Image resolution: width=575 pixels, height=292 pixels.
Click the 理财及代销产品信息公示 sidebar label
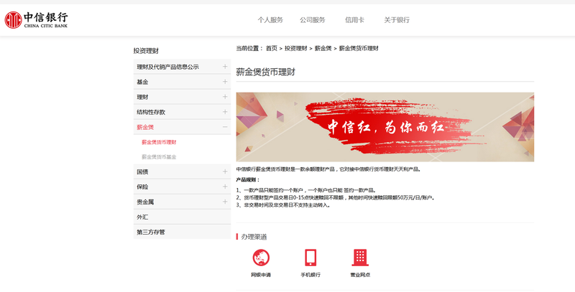click(x=168, y=67)
